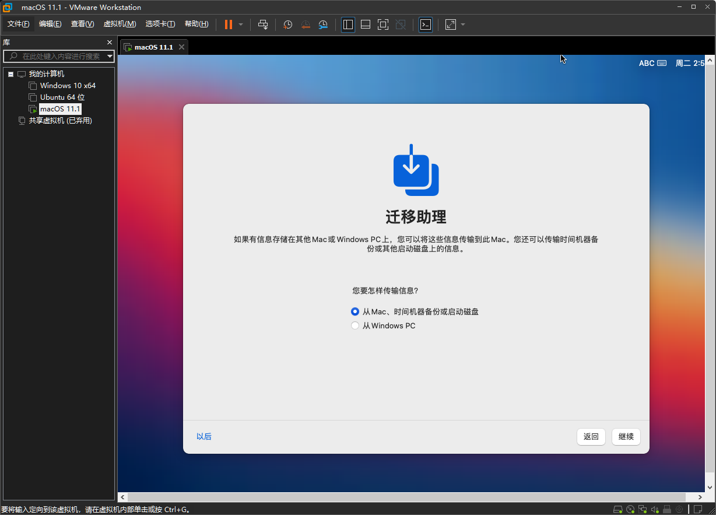Toggle the library sidebar view icon
The image size is (716, 515).
tap(348, 24)
